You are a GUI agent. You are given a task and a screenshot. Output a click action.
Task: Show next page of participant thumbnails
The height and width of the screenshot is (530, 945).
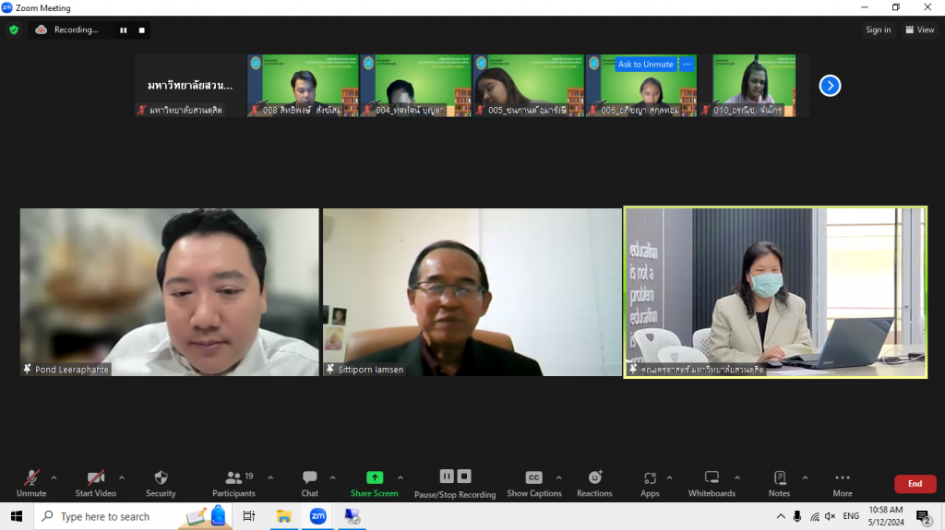pos(830,86)
